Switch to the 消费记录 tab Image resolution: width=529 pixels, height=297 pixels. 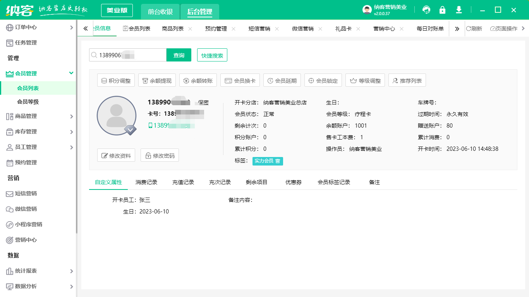coord(148,182)
